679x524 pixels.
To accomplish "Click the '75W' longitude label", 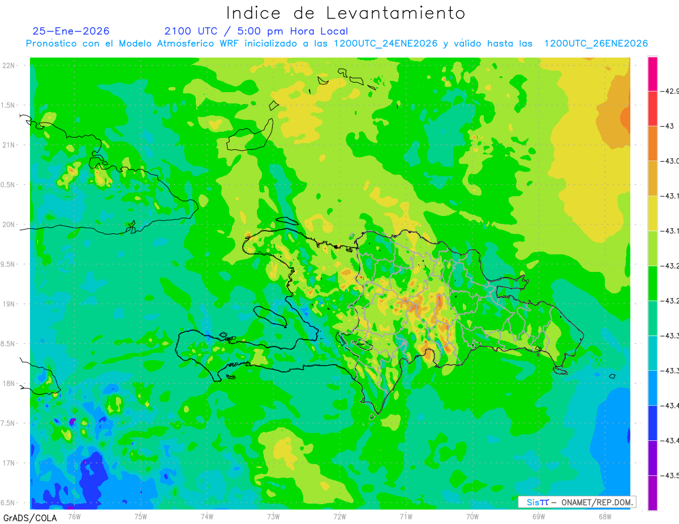I will [x=141, y=516].
